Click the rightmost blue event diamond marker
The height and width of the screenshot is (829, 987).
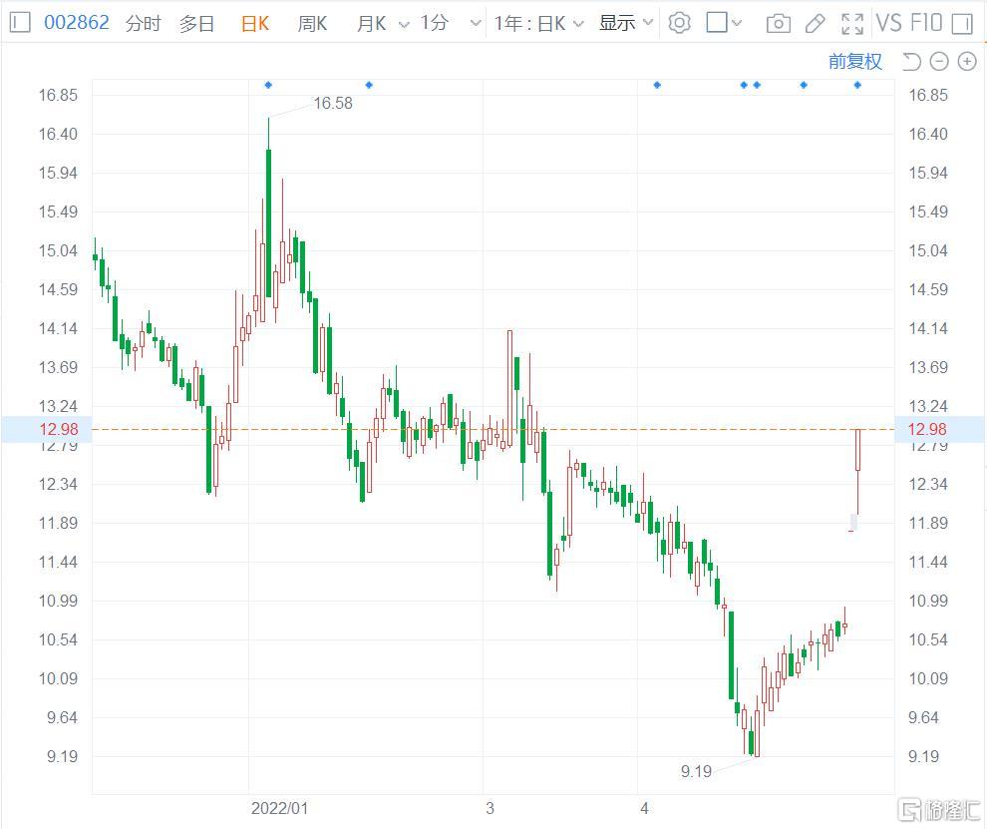pyautogui.click(x=857, y=85)
